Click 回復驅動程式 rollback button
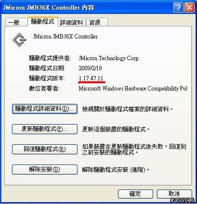 coord(45,149)
